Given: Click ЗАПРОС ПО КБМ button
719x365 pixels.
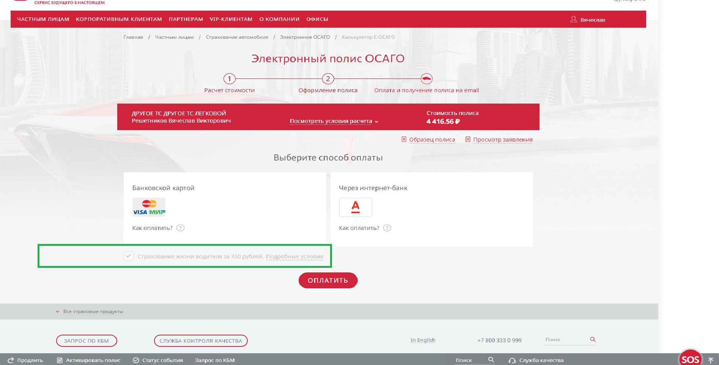Looking at the screenshot, I should [87, 341].
